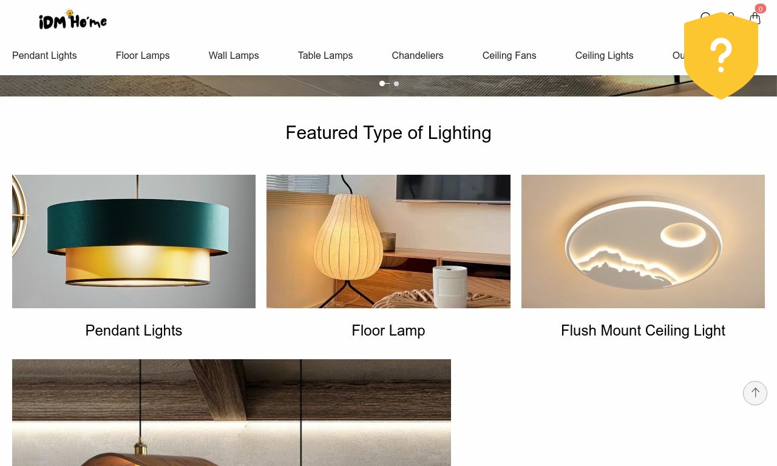Screen dimensions: 777x466
Task: Open the round ceiling light image
Action: [x=643, y=241]
